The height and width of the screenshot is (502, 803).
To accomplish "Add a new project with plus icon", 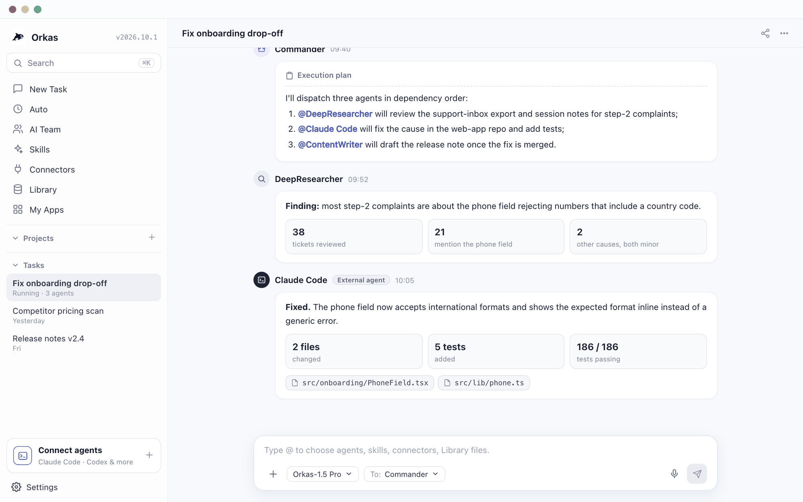I will (x=151, y=237).
